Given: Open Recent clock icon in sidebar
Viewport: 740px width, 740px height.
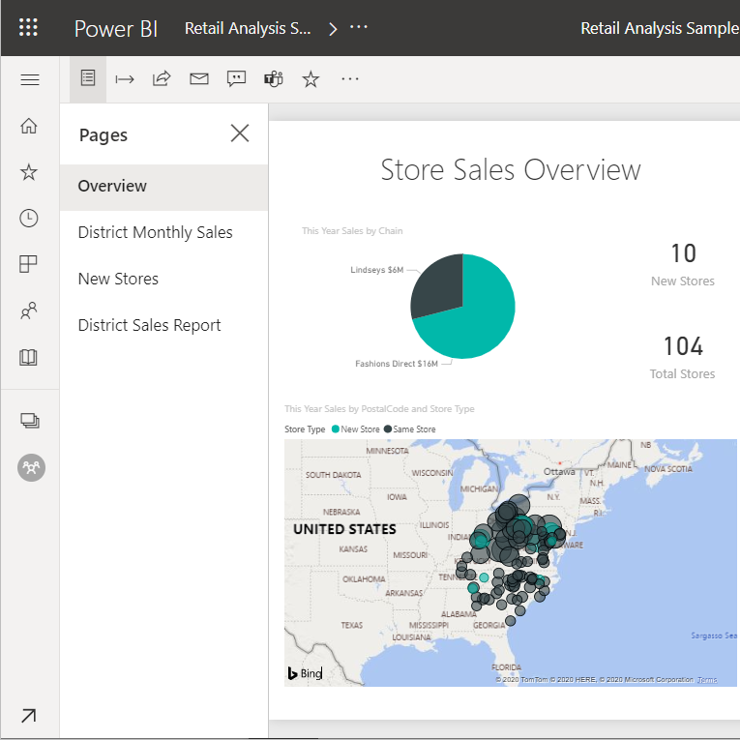Looking at the screenshot, I should point(29,218).
